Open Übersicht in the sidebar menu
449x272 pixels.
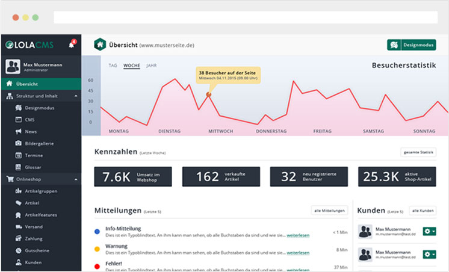coord(42,84)
